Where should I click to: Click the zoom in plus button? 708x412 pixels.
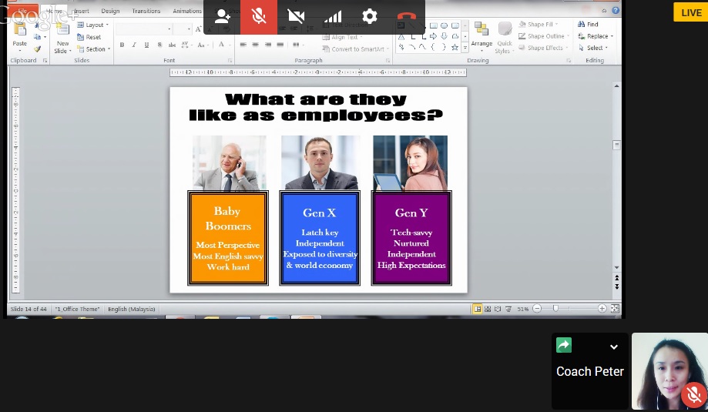pos(602,309)
